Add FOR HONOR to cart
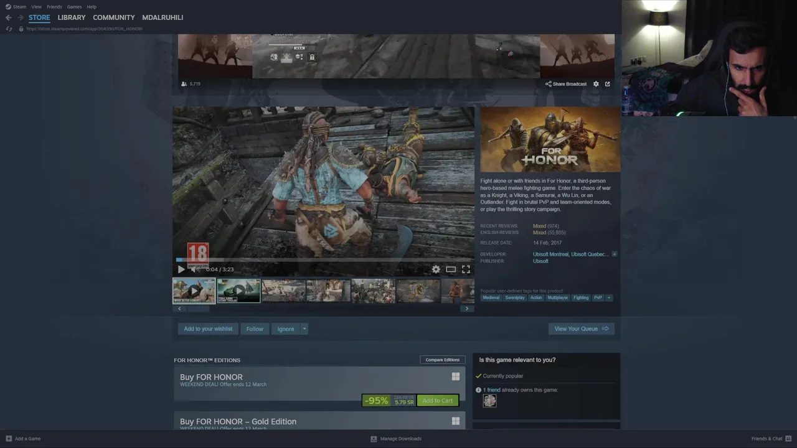Viewport: 797px width, 448px height. 438,401
